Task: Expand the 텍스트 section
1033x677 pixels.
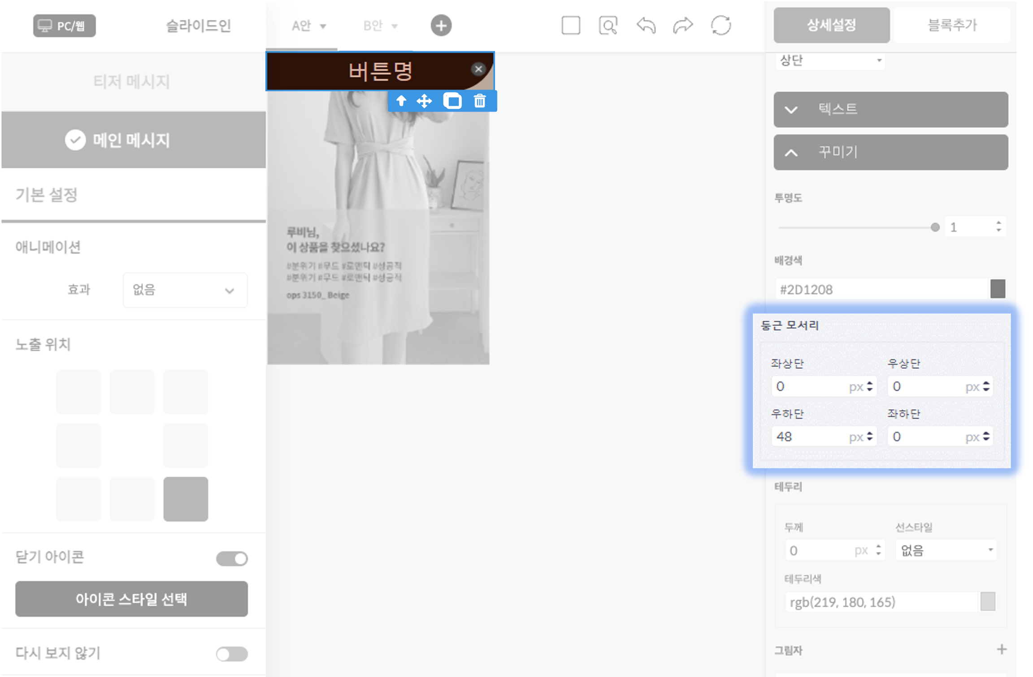Action: (x=890, y=109)
